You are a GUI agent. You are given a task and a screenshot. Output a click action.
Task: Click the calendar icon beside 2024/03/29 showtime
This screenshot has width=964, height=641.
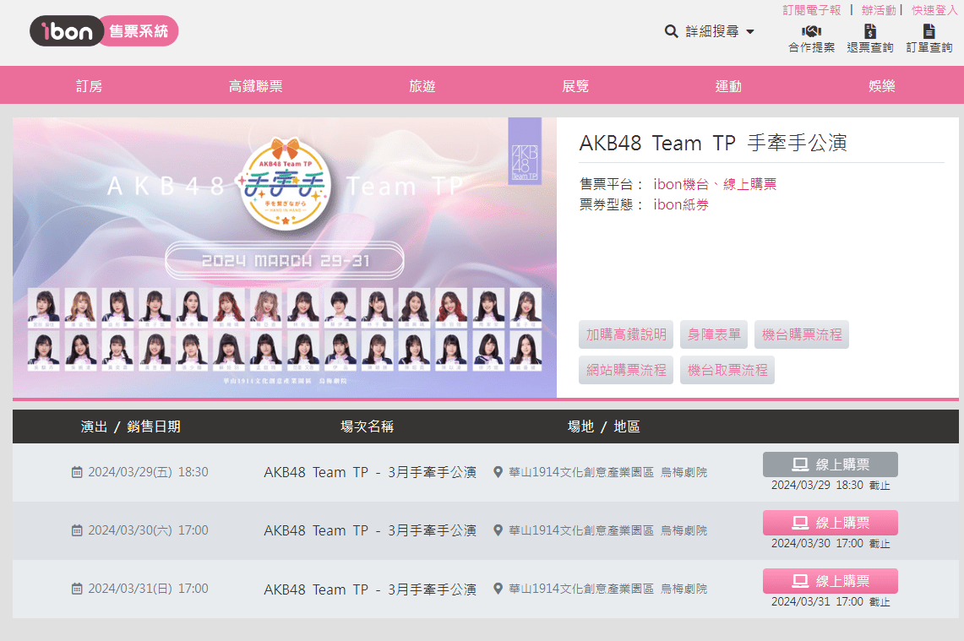click(x=78, y=472)
